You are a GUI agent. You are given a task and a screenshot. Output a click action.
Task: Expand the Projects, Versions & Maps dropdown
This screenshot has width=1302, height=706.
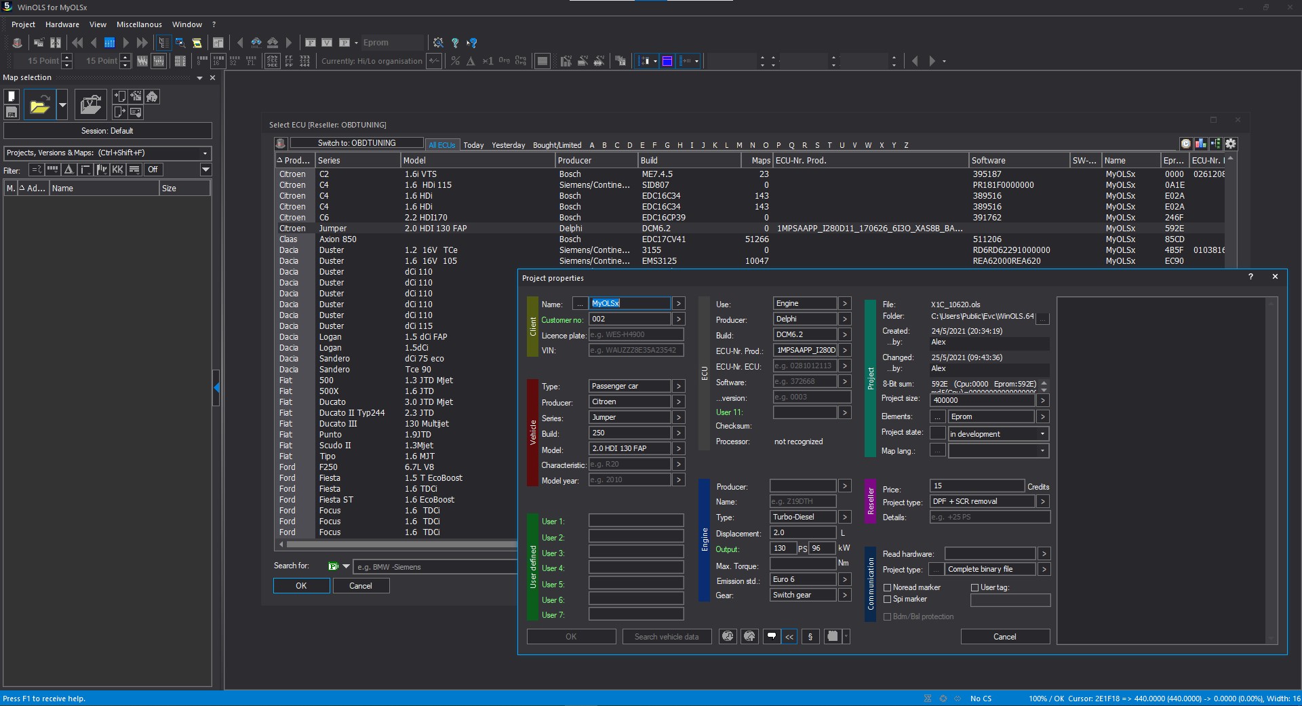click(x=205, y=153)
